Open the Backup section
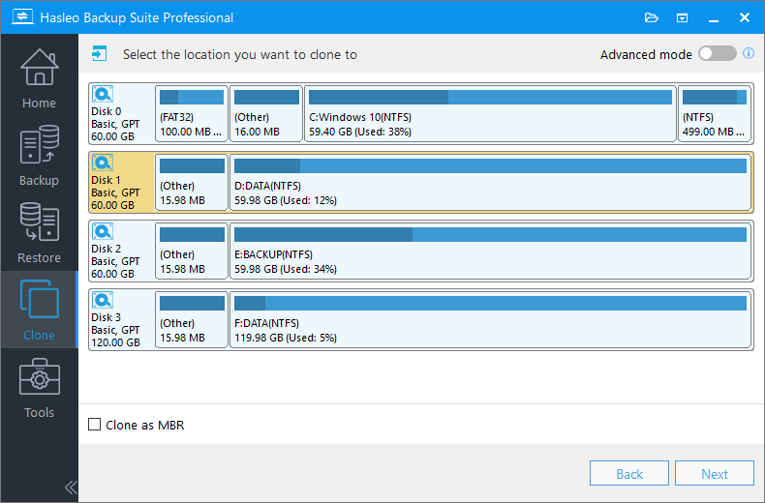Viewport: 765px width, 503px height. (x=39, y=157)
